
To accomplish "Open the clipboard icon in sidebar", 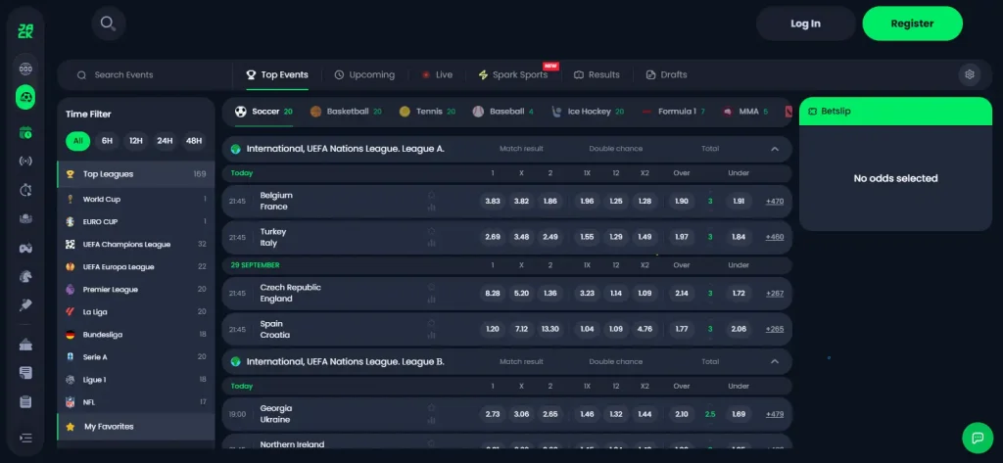I will pyautogui.click(x=25, y=402).
